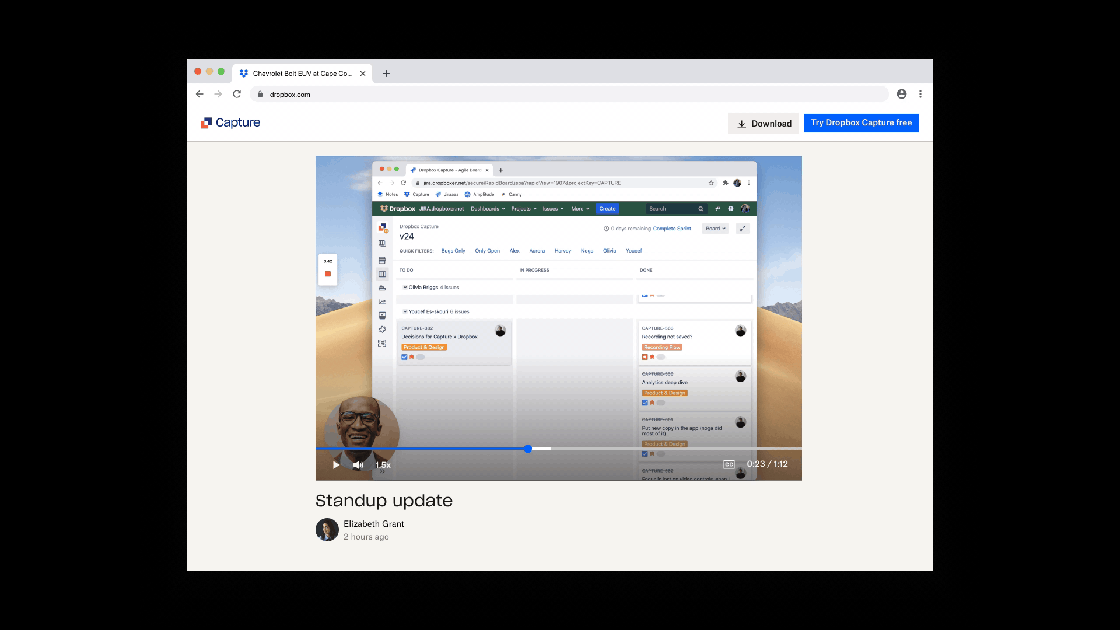Change the 1.5x playback speed
The image size is (1120, 630).
pos(383,465)
